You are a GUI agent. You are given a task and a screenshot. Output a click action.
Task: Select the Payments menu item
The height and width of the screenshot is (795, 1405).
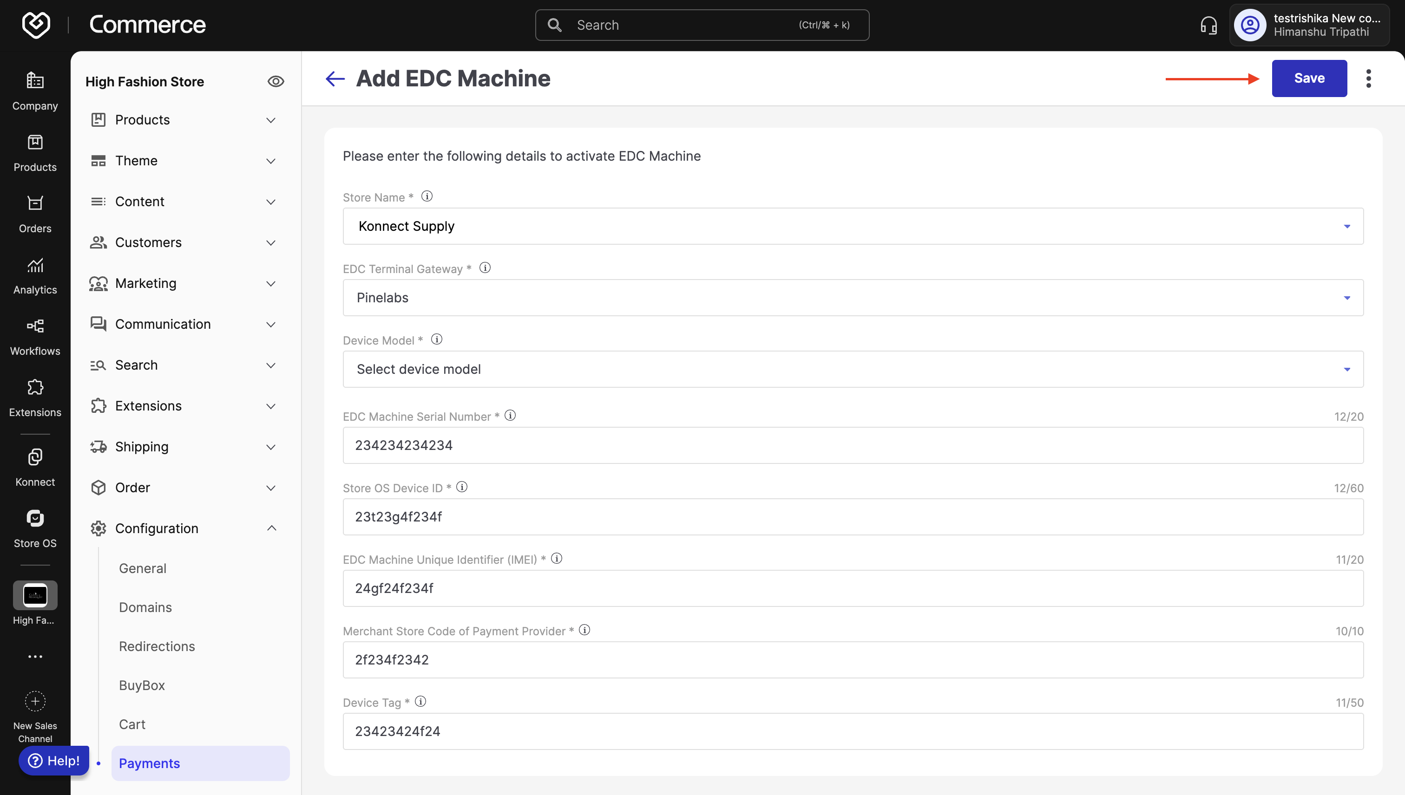(x=200, y=763)
